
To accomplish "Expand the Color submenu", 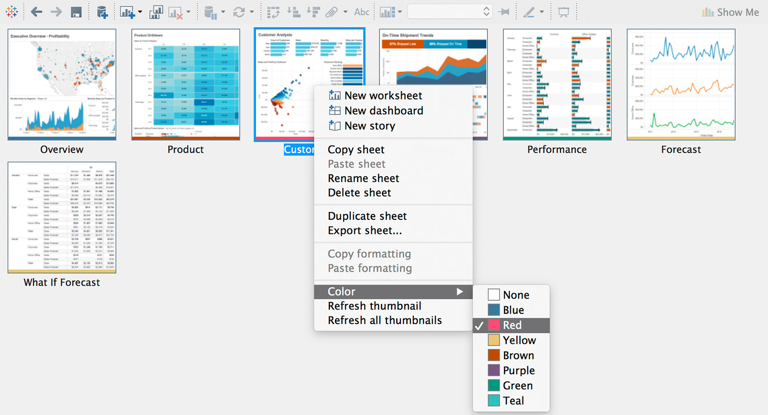I will (x=393, y=291).
